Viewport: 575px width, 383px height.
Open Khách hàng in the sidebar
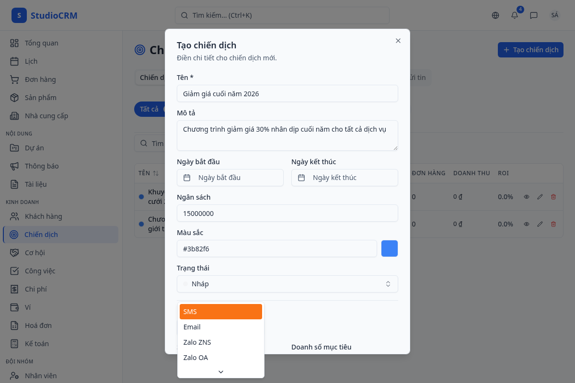point(43,216)
